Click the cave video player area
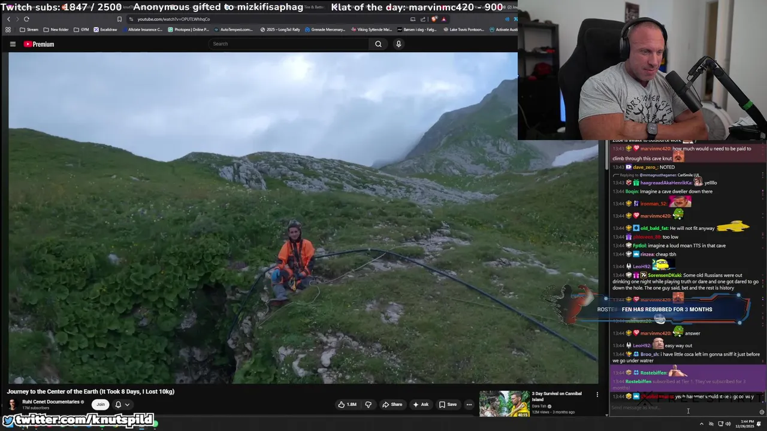Viewport: 767px width, 431px height. click(303, 218)
